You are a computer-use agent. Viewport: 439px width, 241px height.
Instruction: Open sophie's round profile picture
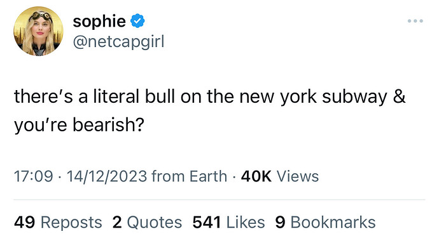(x=39, y=31)
